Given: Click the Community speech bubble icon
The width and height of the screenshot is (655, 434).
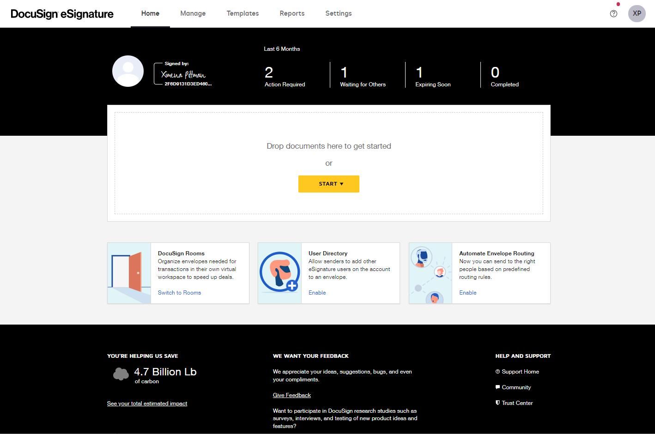Looking at the screenshot, I should pyautogui.click(x=497, y=387).
